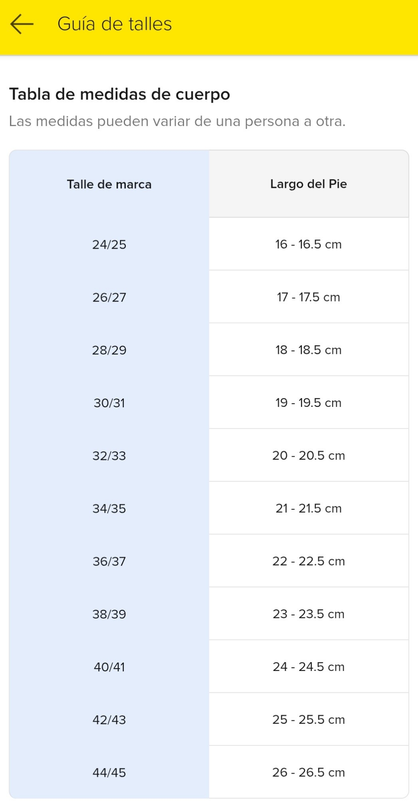Tap the back arrow icon
418x805 pixels.
[22, 24]
